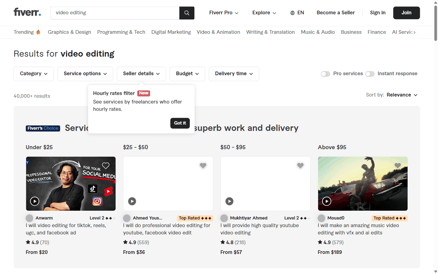Click the Join button
This screenshot has height=274, width=438.
406,13
